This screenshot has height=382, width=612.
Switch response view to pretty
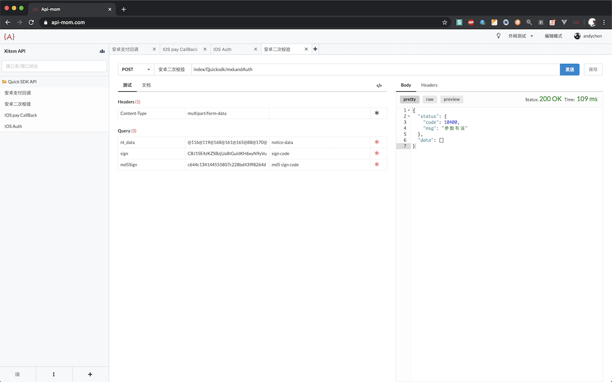[410, 99]
